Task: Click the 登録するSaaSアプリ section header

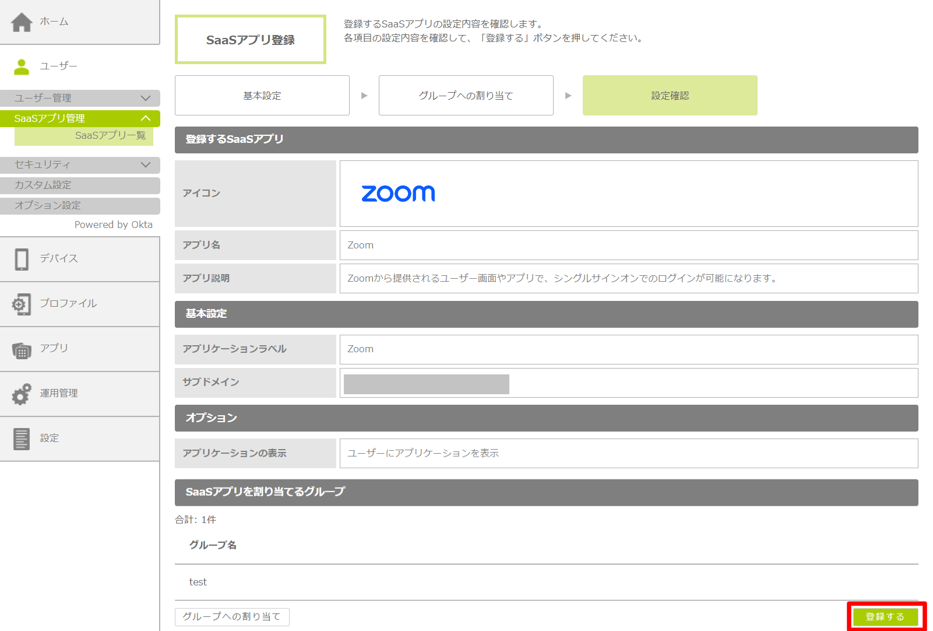Action: 547,140
